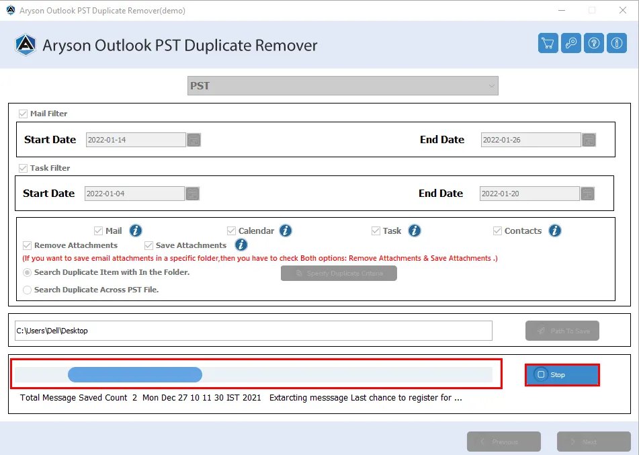Open the question mark help icon
639x455 pixels.
(594, 43)
